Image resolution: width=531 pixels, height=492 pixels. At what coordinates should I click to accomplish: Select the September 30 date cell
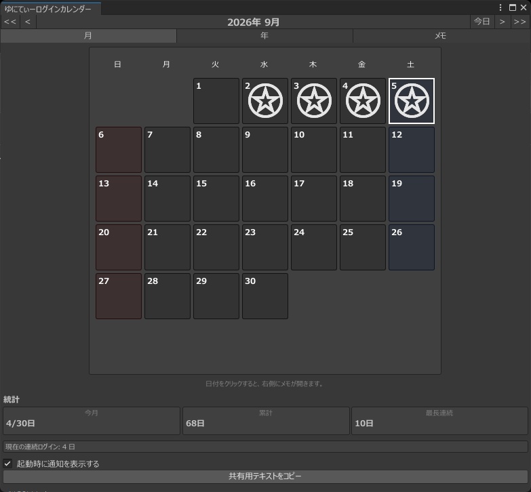point(265,296)
